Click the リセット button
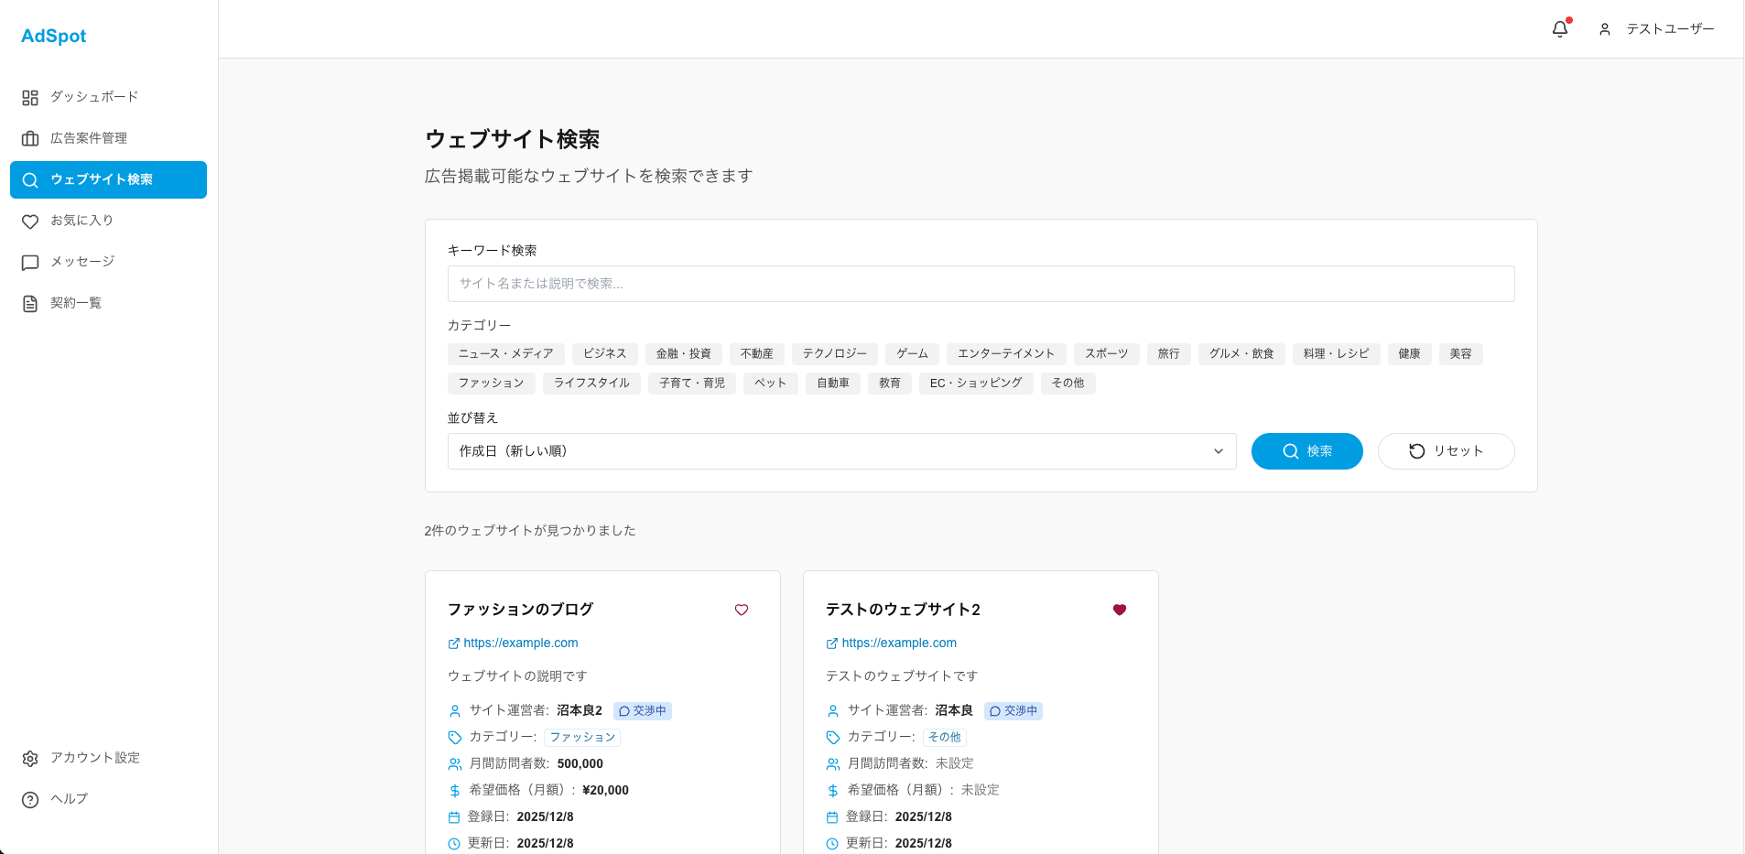 tap(1447, 450)
